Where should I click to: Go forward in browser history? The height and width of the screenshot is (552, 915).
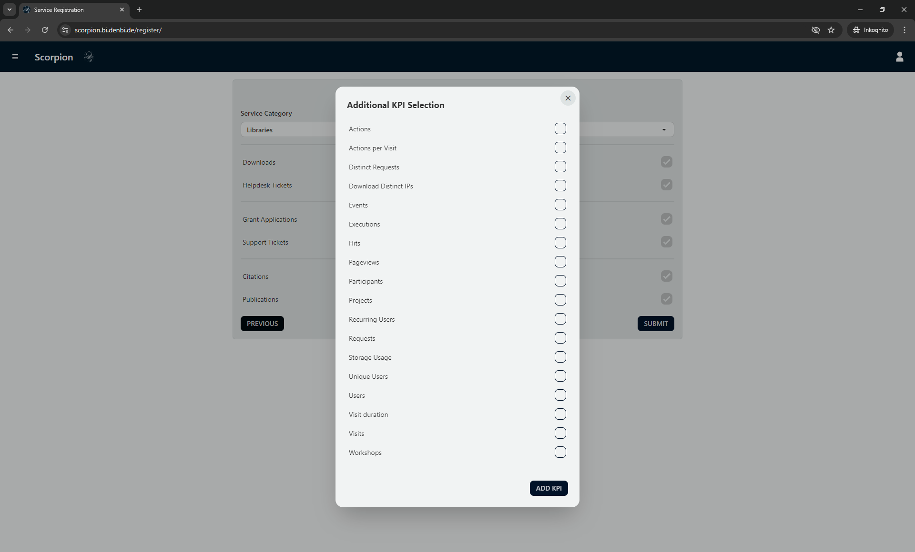(28, 30)
